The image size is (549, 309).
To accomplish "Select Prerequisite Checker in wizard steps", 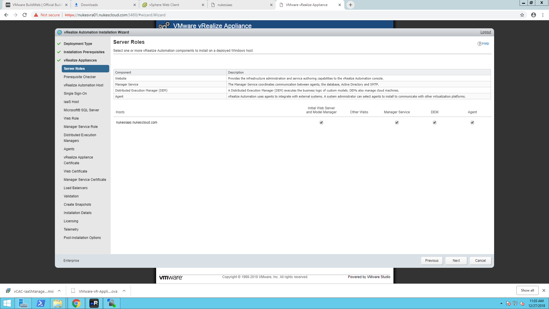I will [80, 77].
